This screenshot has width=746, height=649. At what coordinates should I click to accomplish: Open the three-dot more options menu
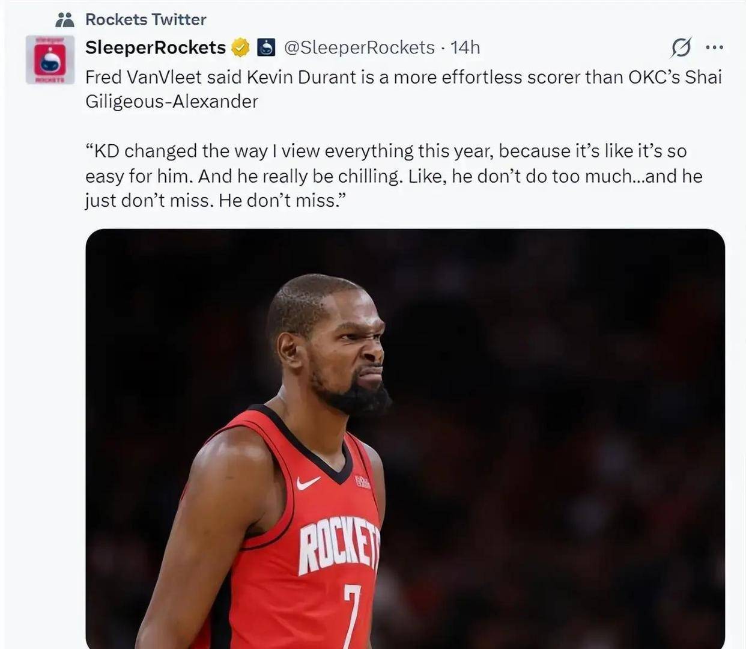pyautogui.click(x=714, y=47)
